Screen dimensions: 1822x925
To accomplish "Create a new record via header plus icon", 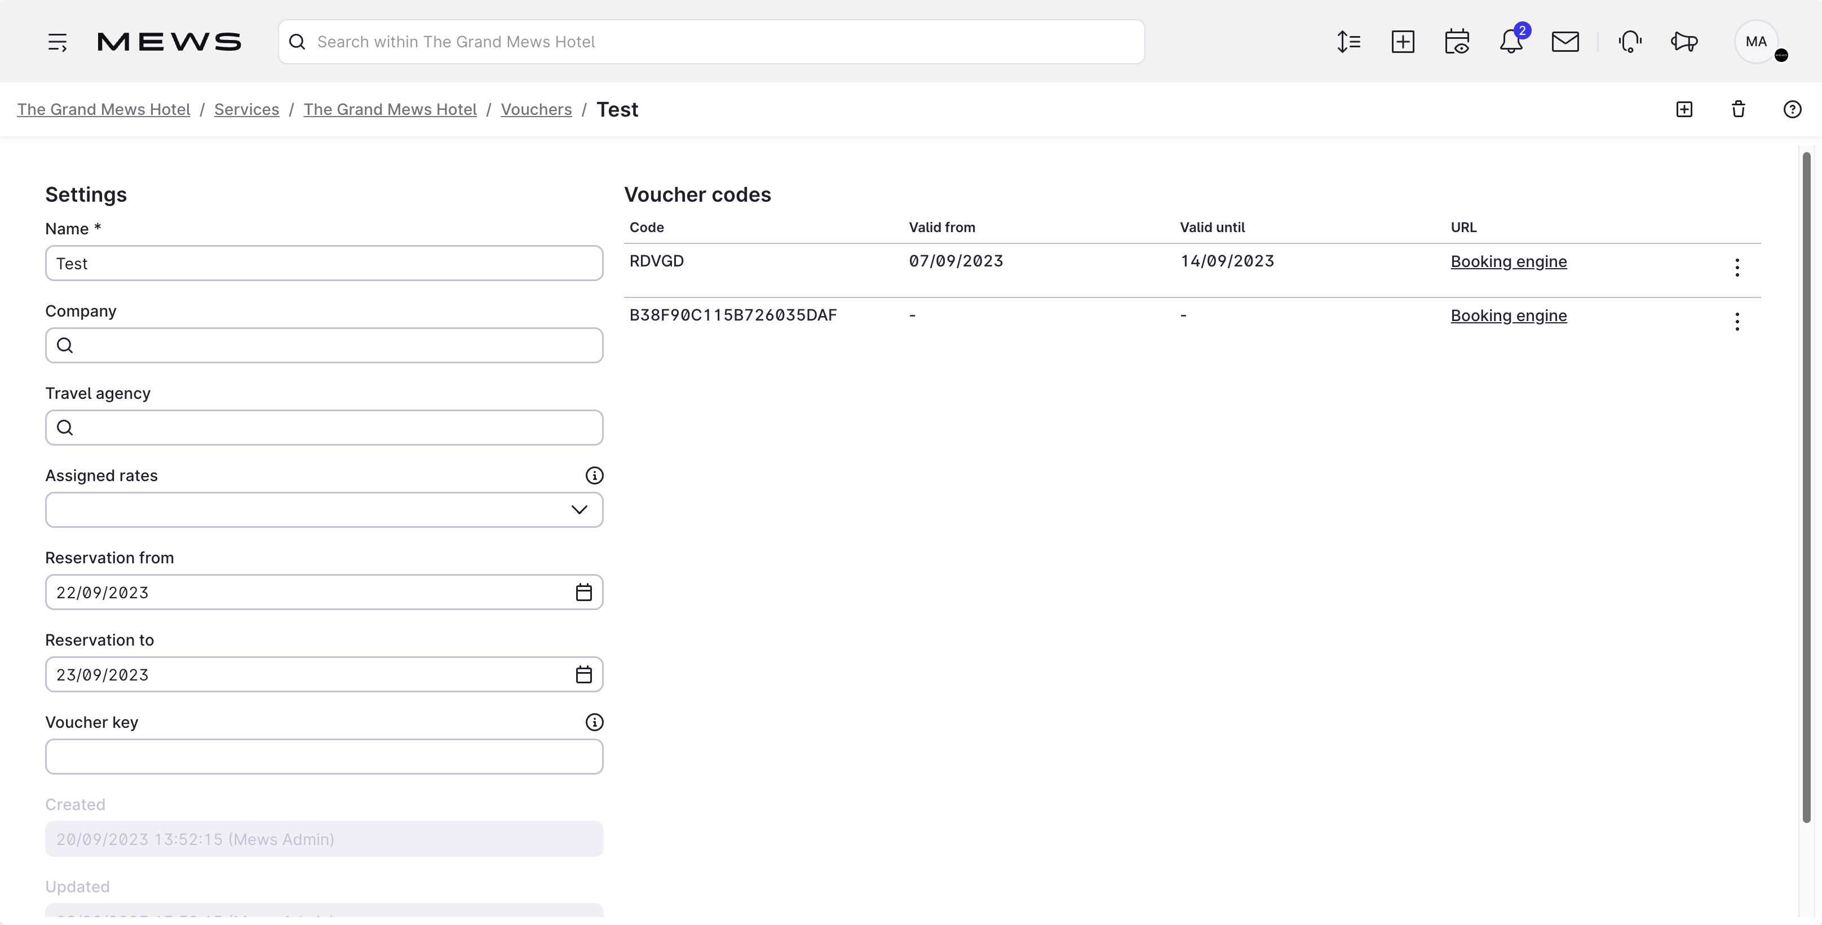I will pyautogui.click(x=1403, y=41).
